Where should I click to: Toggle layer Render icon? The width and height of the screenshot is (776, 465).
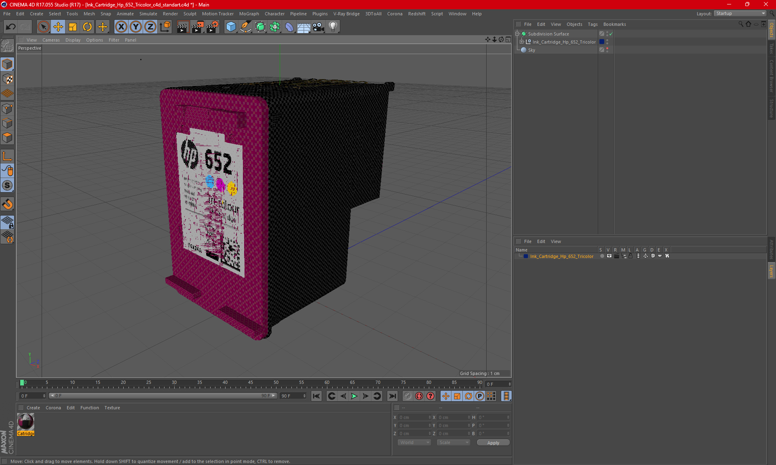(x=616, y=256)
